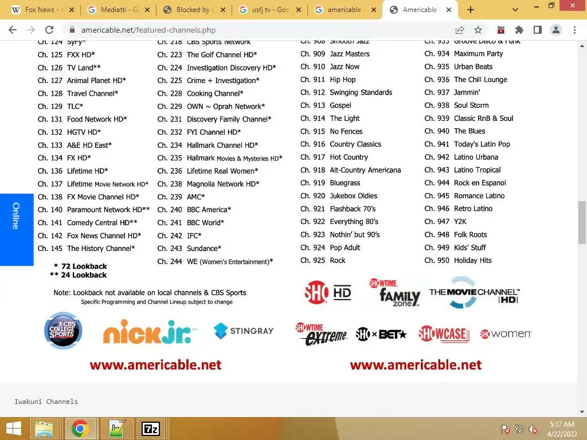Open the Extensions puzzle icon
The height and width of the screenshot is (440, 587).
pos(519,30)
